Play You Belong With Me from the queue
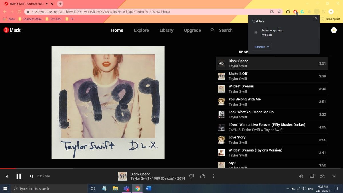Image resolution: width=343 pixels, height=193 pixels. 272,102
